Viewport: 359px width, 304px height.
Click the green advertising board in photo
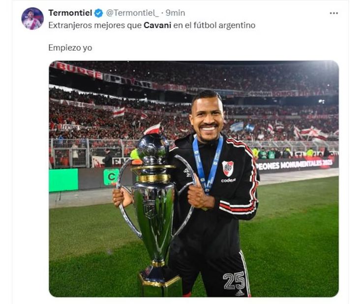[x=63, y=180]
